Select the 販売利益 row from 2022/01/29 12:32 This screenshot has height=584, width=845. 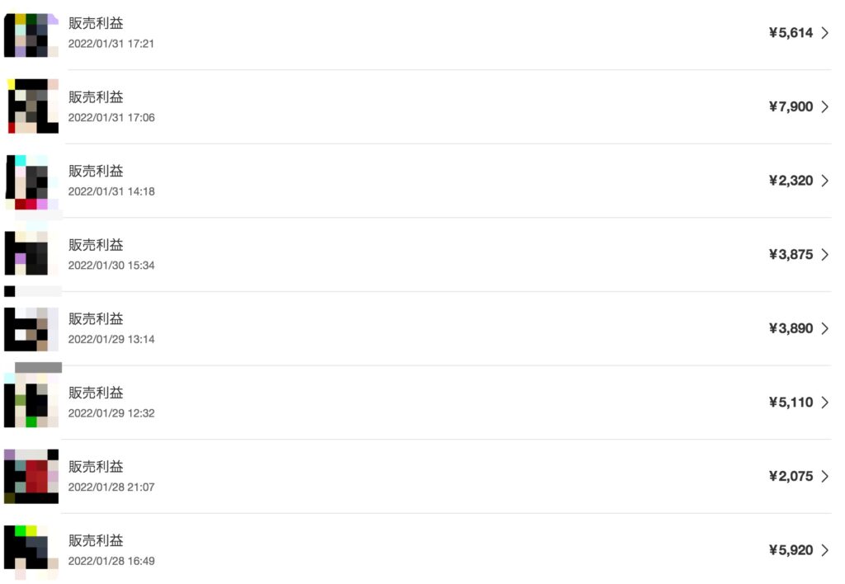click(x=418, y=403)
